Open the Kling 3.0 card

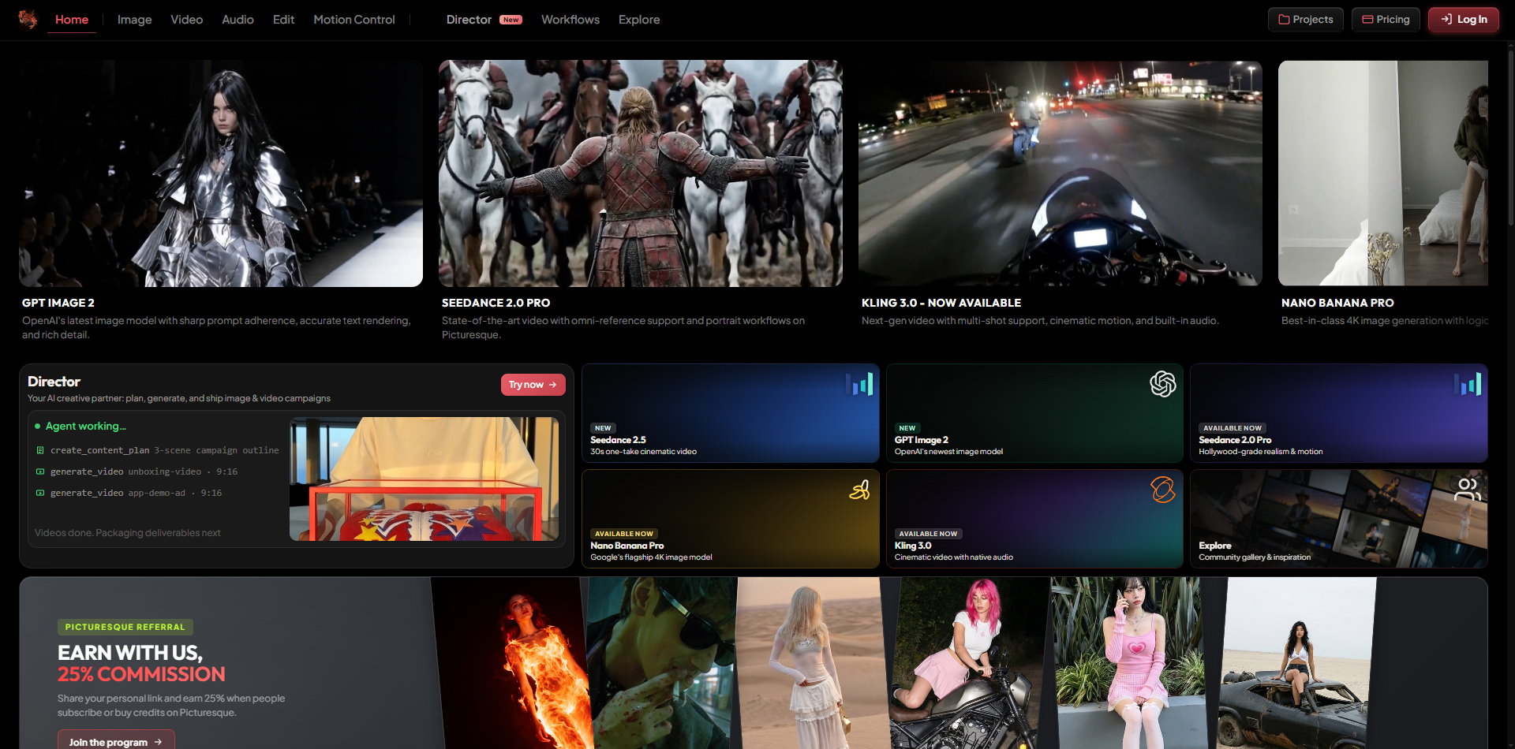point(1034,519)
